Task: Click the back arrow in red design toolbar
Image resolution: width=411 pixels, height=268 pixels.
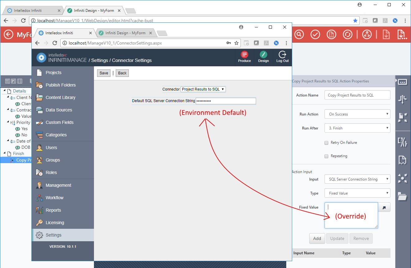Action: click(8, 34)
